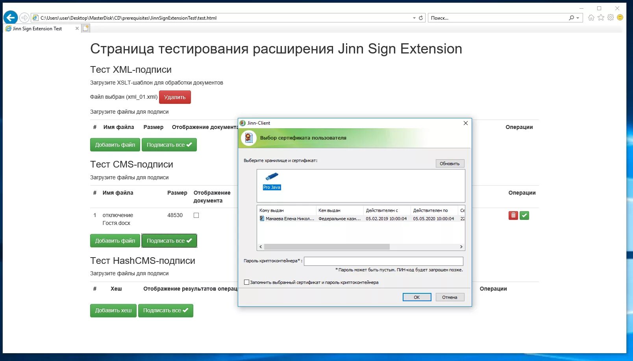Click the certificate list horizontal scrollbar thumb
This screenshot has width=633, height=361.
click(327, 247)
